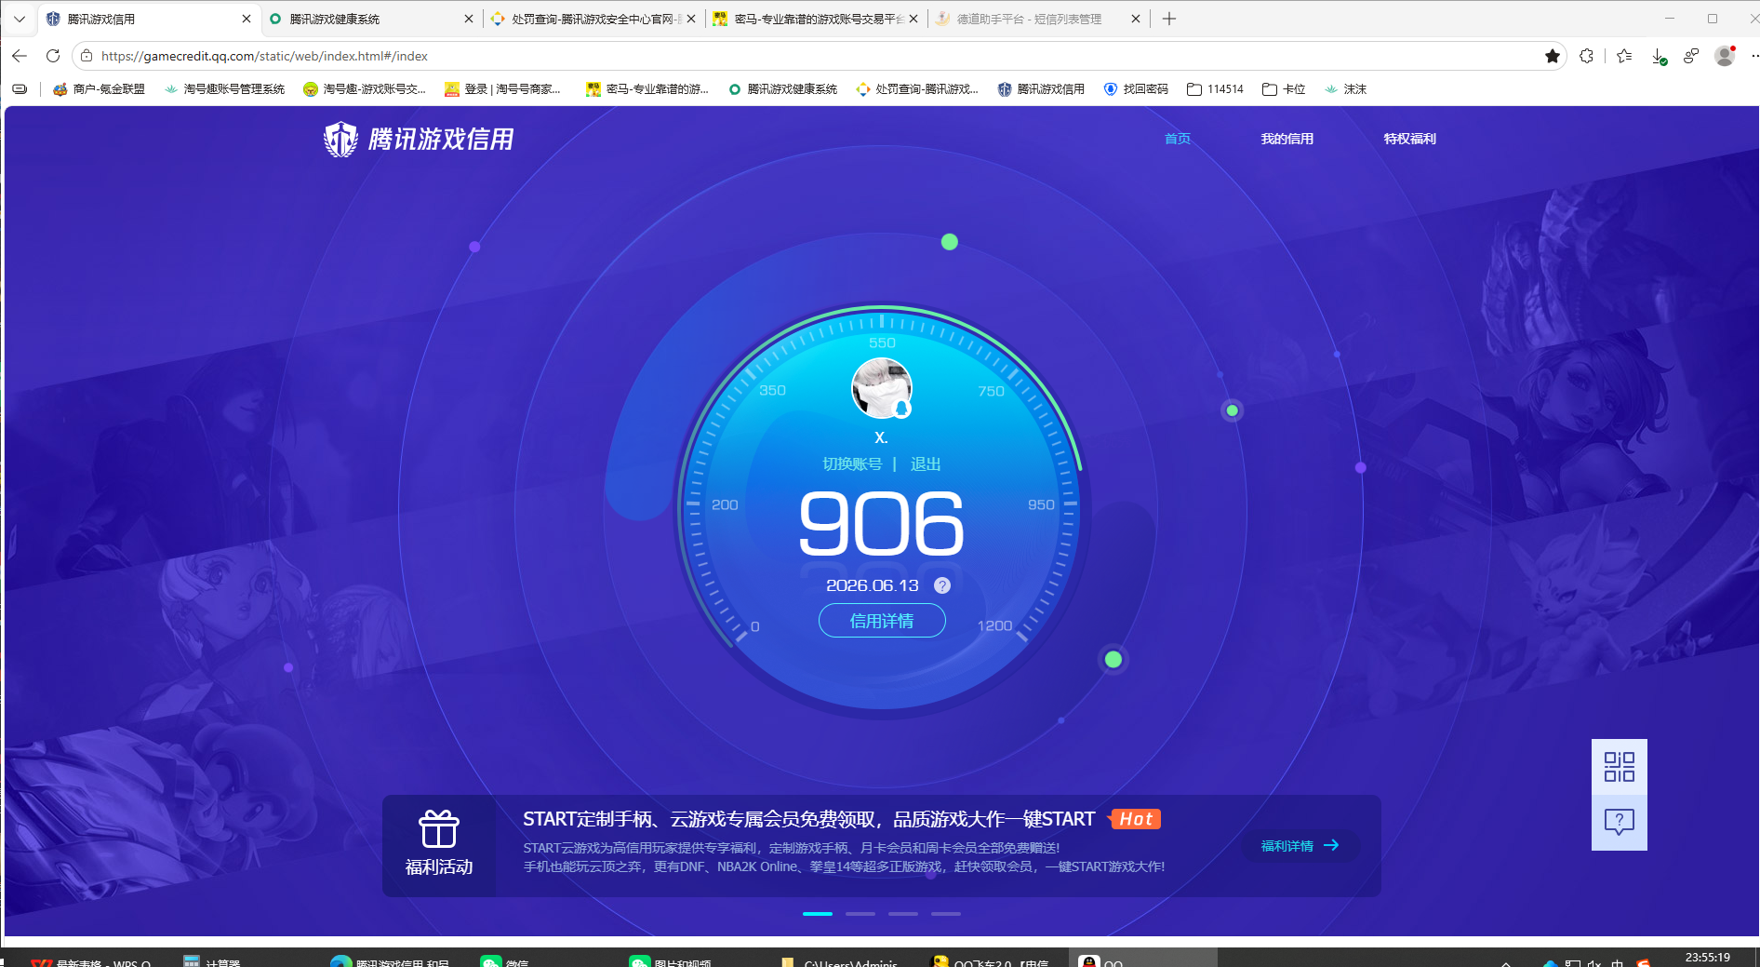Open the favorites list icon

tap(1624, 56)
